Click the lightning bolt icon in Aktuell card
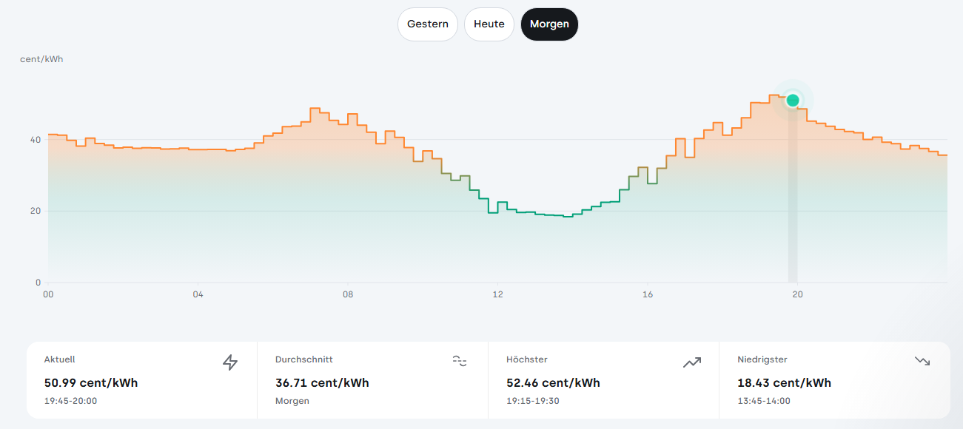This screenshot has width=963, height=429. point(231,362)
